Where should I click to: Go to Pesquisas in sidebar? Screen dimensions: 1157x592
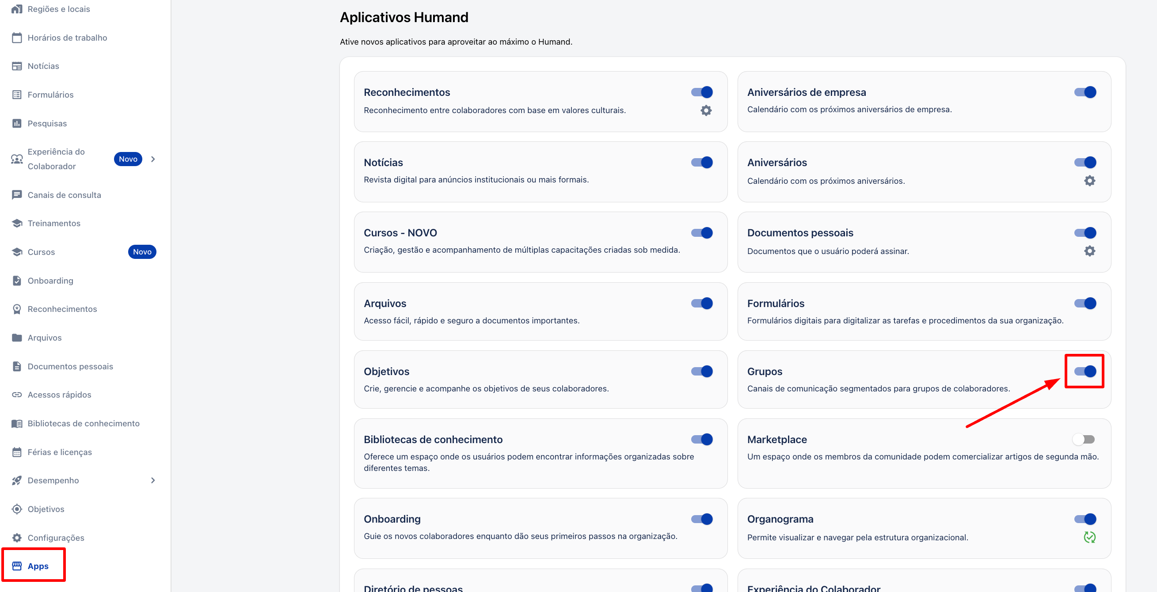47,123
